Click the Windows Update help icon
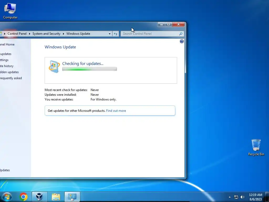 182,41
